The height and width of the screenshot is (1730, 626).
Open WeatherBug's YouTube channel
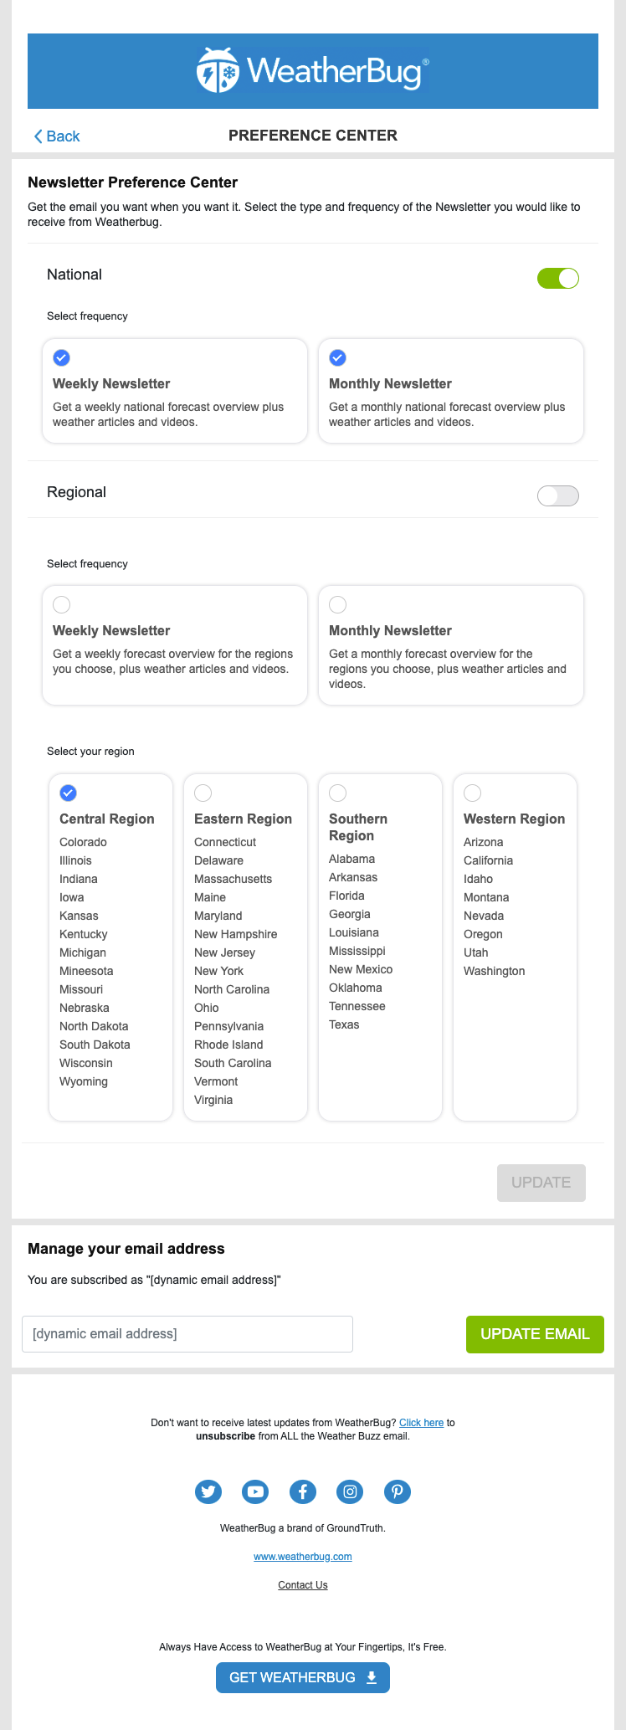[255, 1491]
